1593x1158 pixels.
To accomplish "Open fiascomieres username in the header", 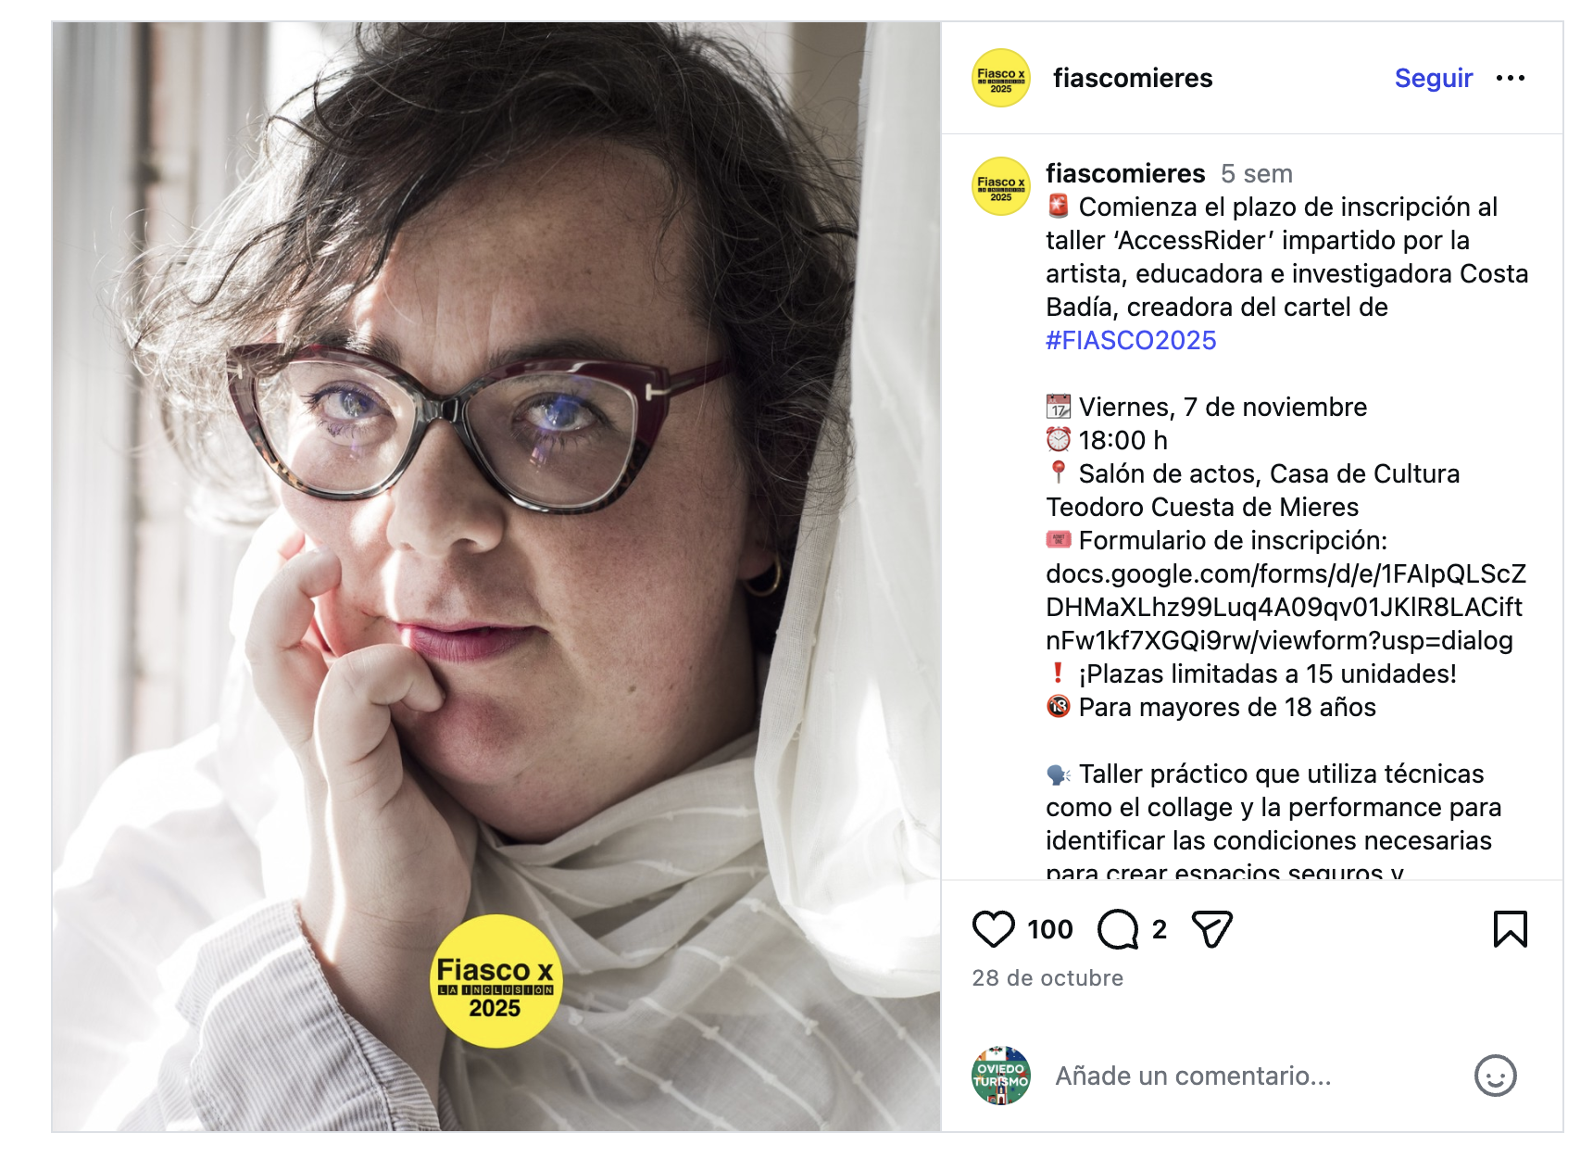I will coord(1133,79).
